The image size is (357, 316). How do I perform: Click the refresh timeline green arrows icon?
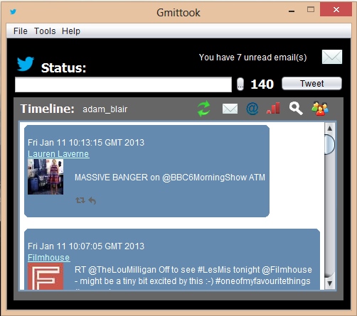click(204, 109)
